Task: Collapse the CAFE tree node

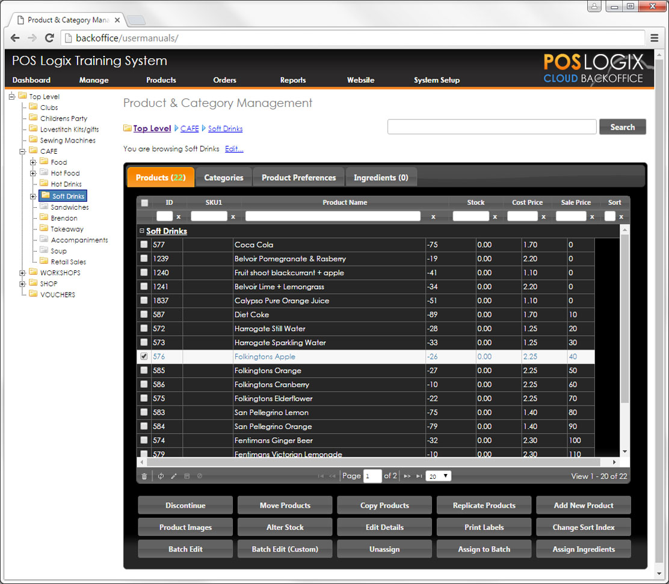Action: 22,151
